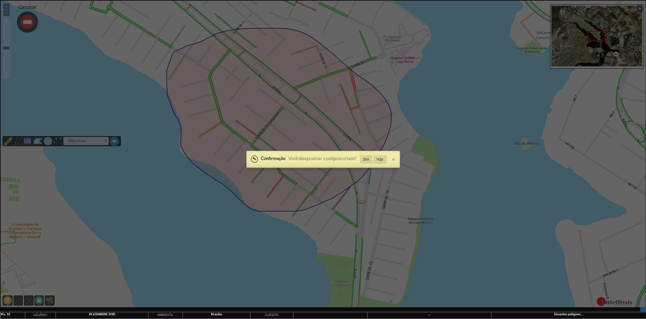
Task: Select the circle shape tool
Action: 48,141
